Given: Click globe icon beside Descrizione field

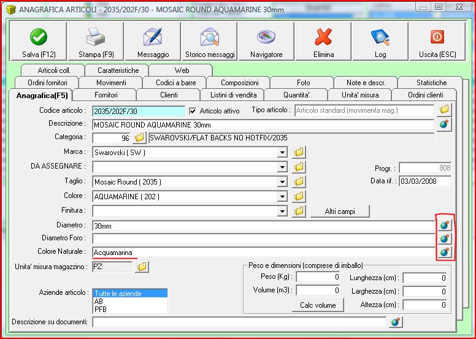Looking at the screenshot, I should pos(444,124).
